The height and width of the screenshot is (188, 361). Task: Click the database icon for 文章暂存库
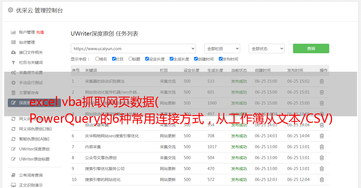(x=13, y=93)
